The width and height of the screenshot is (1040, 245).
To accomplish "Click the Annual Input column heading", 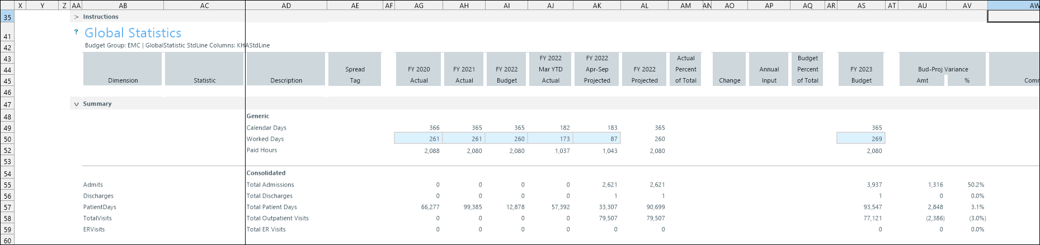I will pyautogui.click(x=769, y=75).
